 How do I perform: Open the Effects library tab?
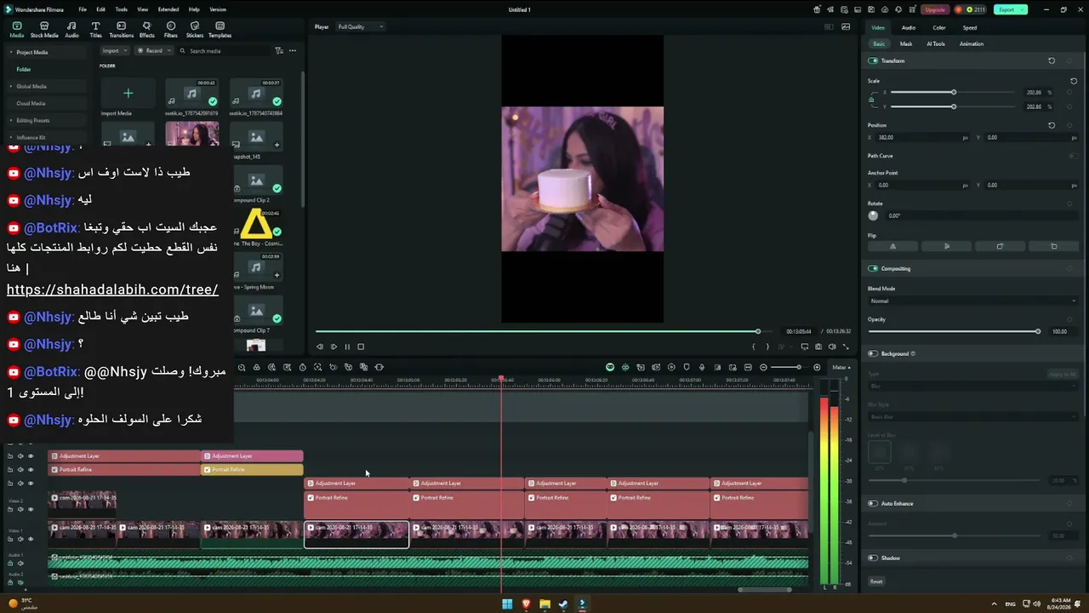tap(147, 30)
